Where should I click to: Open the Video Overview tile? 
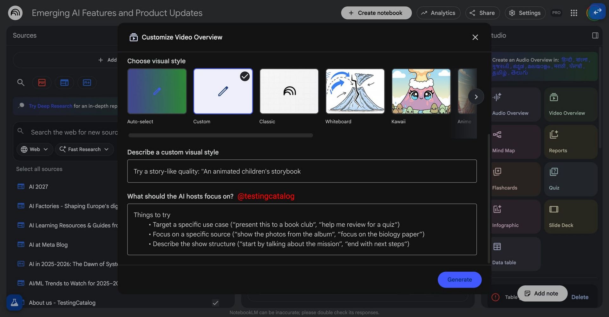pos(571,104)
